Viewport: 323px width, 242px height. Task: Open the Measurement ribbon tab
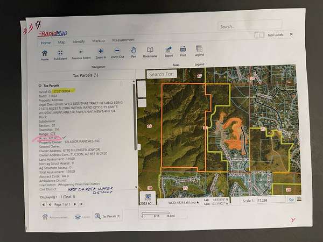click(x=123, y=40)
